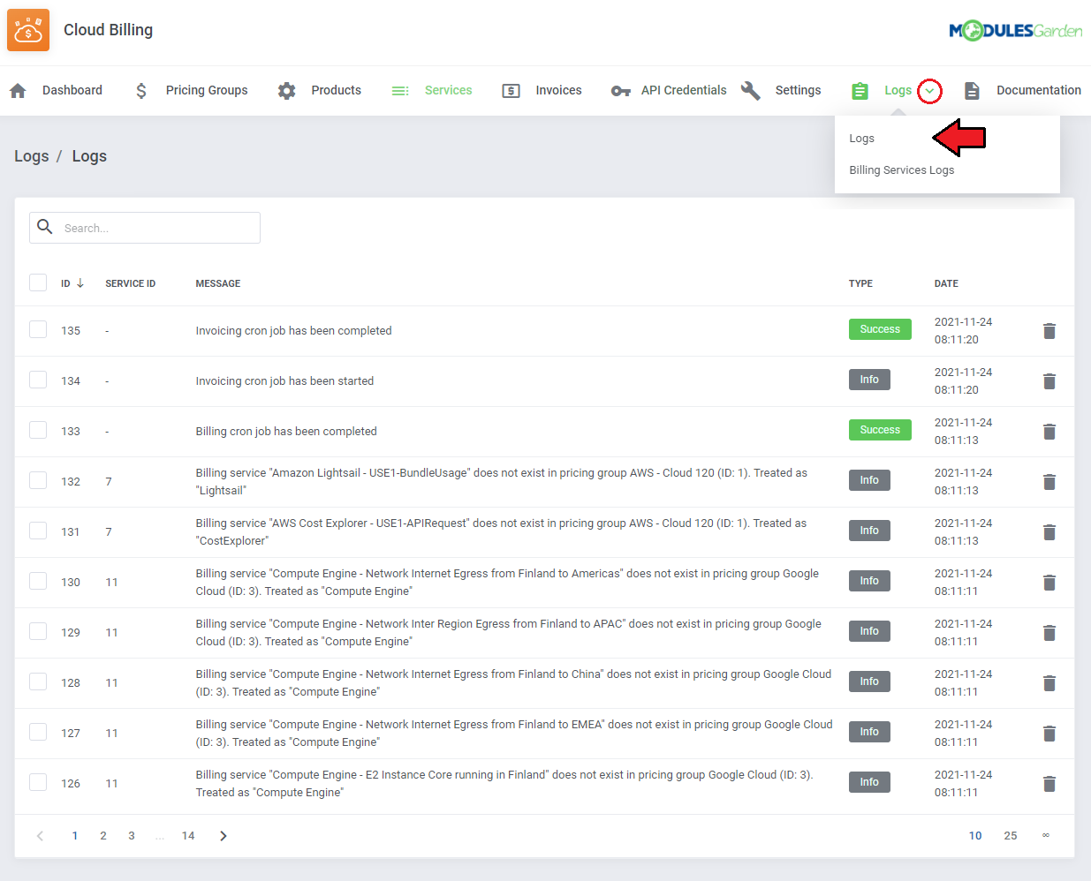
Task: Show all entries with infinity option
Action: click(1046, 836)
